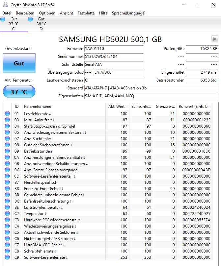Click status circle of Luftstromtemperatur row
Viewport: 221px width, 266px height.
click(7, 207)
